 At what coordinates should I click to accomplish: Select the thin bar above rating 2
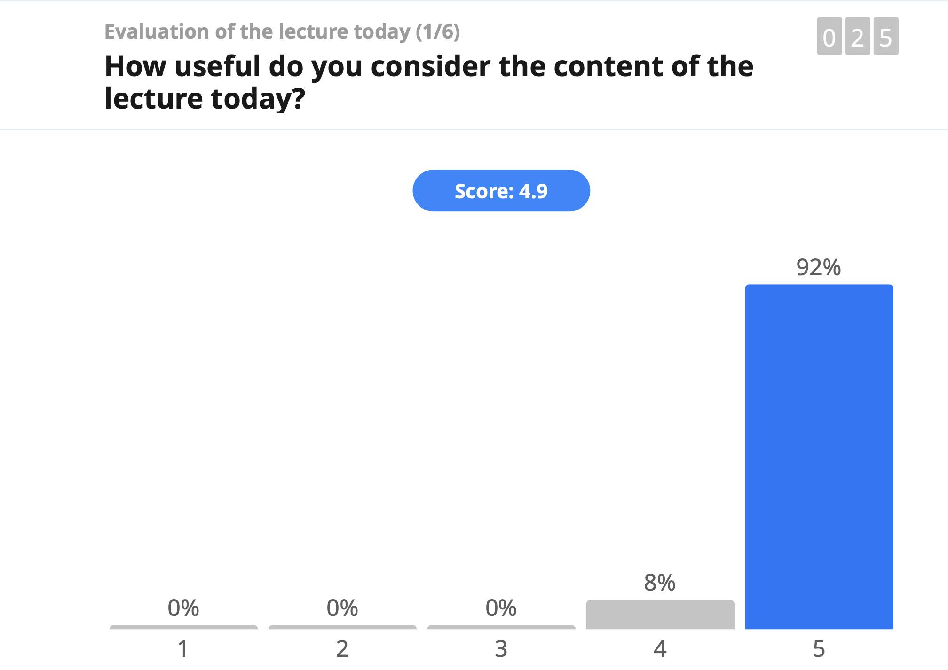click(342, 627)
